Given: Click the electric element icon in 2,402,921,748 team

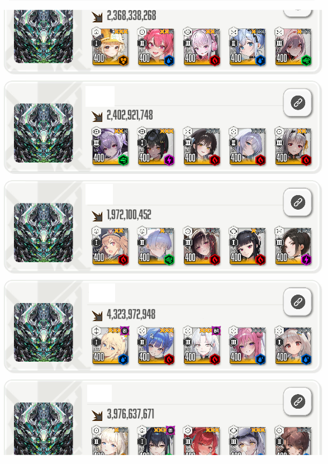Looking at the screenshot, I should pyautogui.click(x=169, y=160).
